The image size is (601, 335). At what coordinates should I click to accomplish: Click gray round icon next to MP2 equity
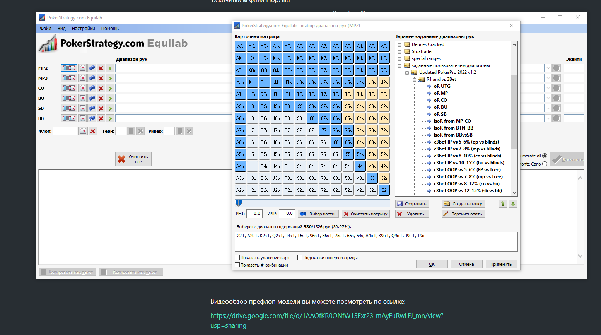click(x=557, y=68)
